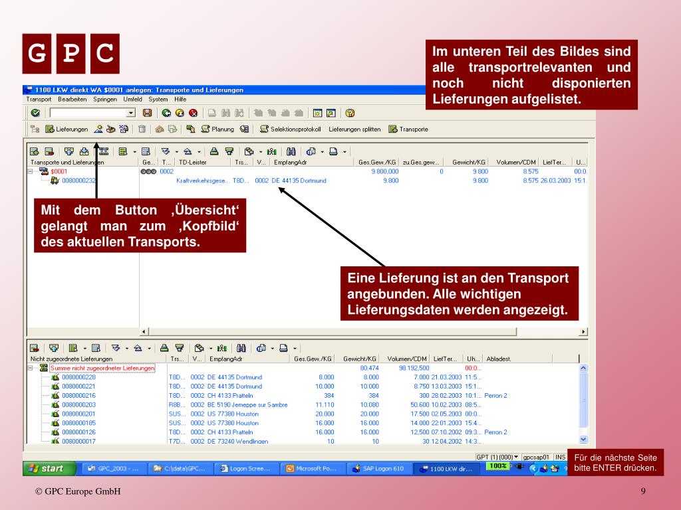Viewport: 681px width, 510px height.
Task: Click the lower pane vertical scrollbar down arrow
Action: pyautogui.click(x=583, y=439)
